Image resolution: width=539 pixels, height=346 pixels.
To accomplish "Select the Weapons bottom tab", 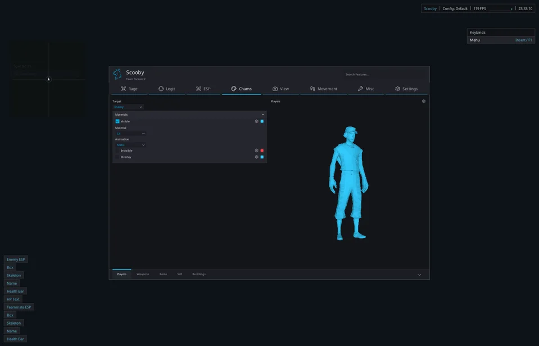I will click(143, 274).
